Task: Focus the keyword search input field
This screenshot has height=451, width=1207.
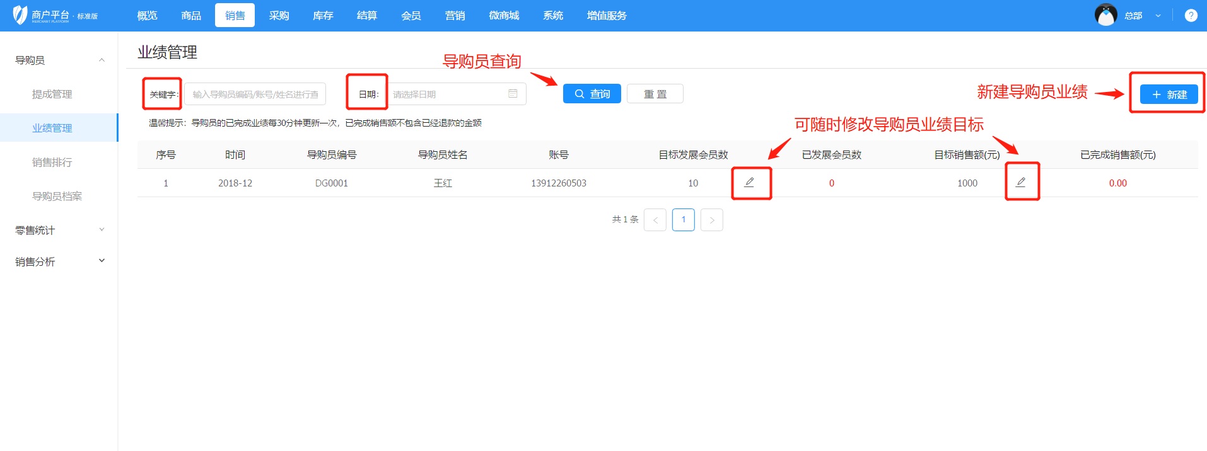Action: (x=255, y=94)
